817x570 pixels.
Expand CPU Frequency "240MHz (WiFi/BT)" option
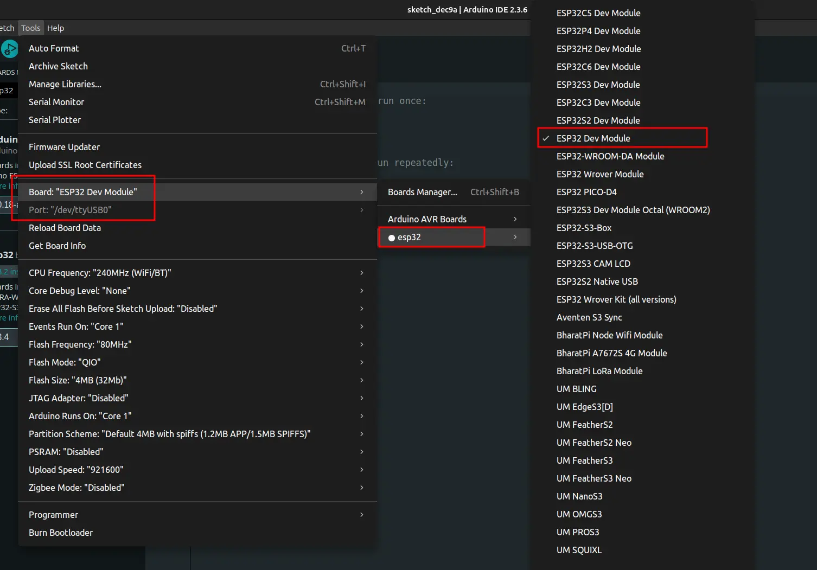coord(197,273)
